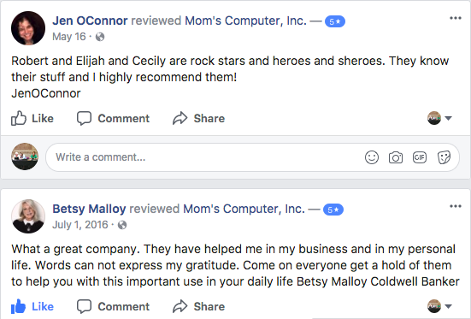
Task: Unlike Betsy Malloy's review
Action: click(x=32, y=306)
